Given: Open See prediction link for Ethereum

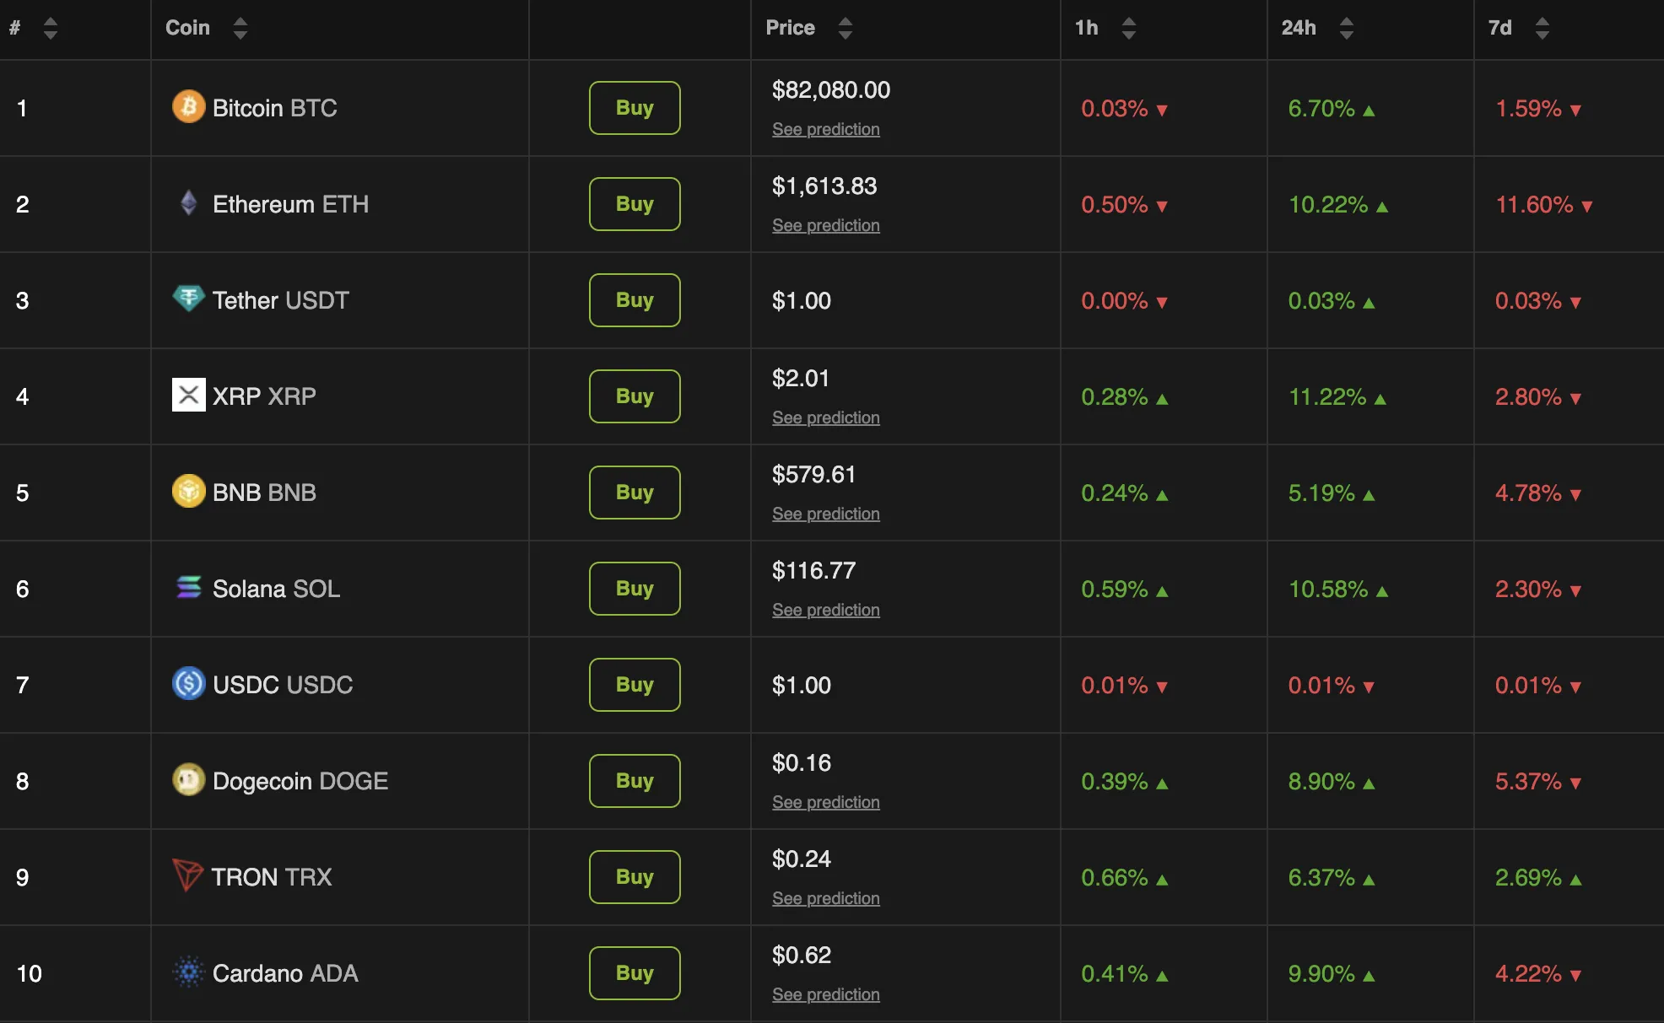Looking at the screenshot, I should coord(825,225).
